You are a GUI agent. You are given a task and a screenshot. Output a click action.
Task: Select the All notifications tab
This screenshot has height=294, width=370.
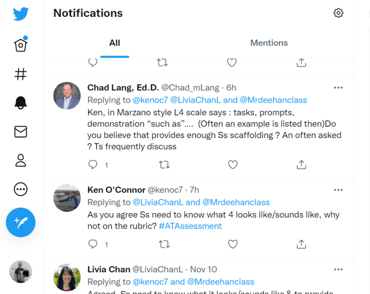click(115, 43)
